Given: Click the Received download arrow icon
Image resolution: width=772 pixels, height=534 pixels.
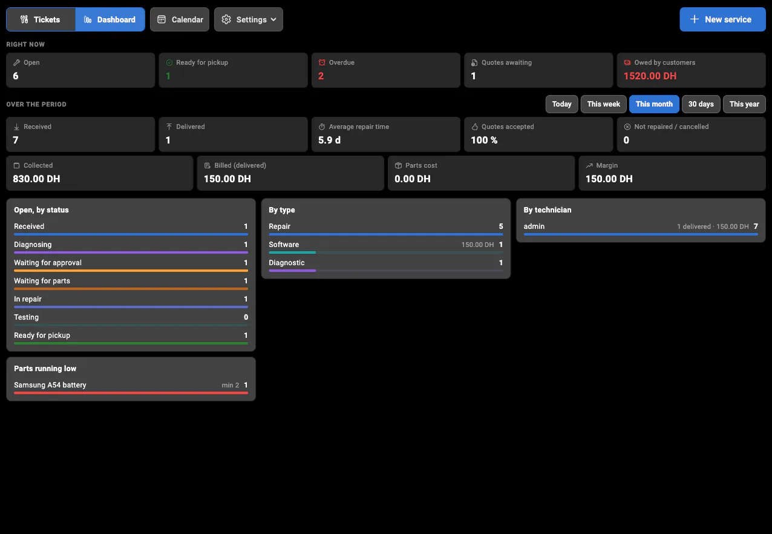Looking at the screenshot, I should pyautogui.click(x=16, y=127).
